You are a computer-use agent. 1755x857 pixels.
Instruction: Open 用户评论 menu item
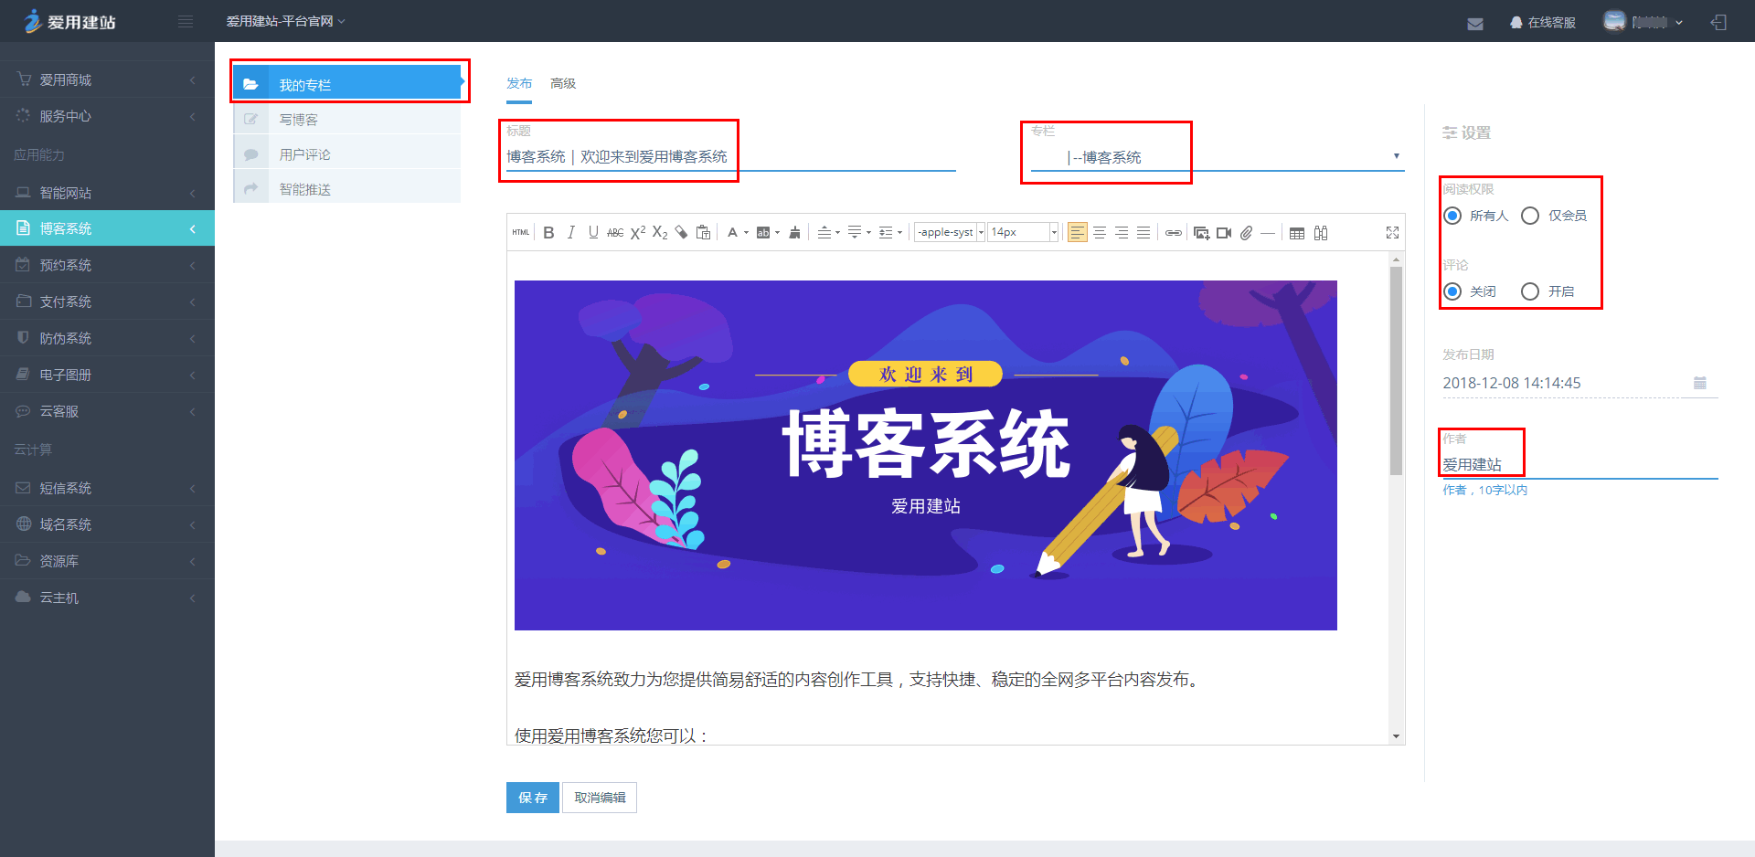click(347, 154)
